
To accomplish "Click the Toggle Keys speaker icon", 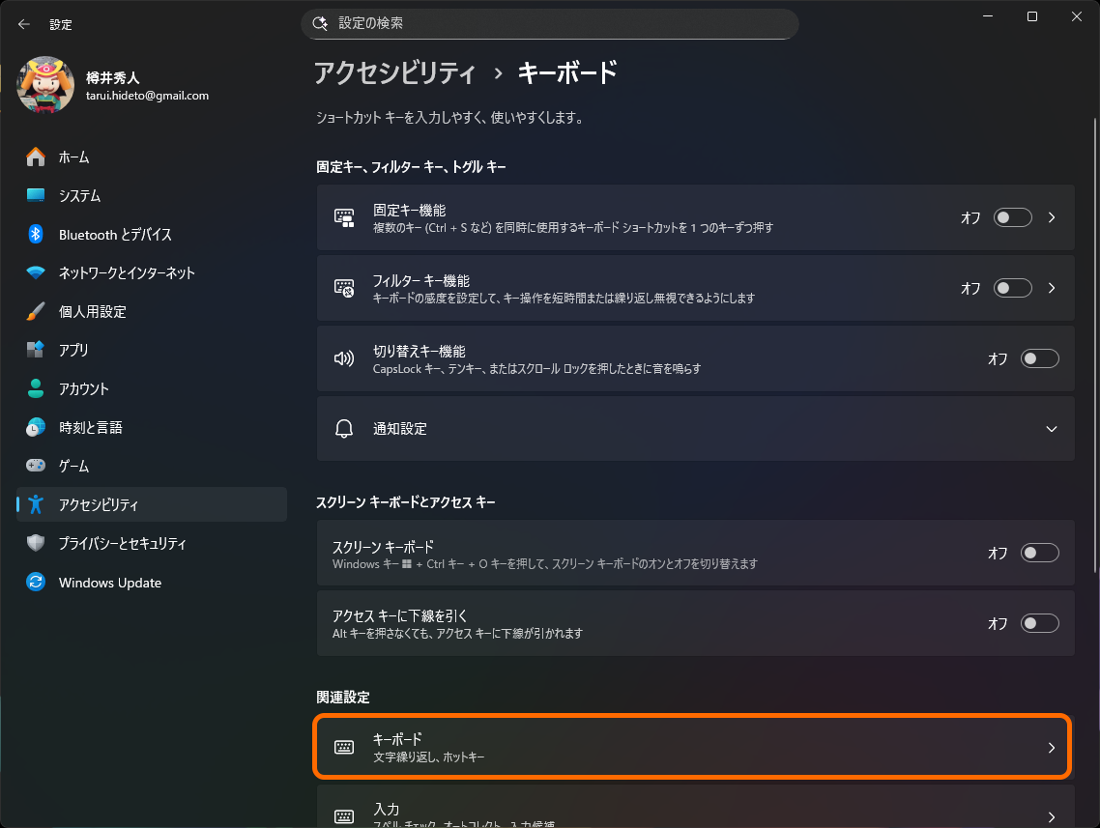I will click(x=343, y=358).
